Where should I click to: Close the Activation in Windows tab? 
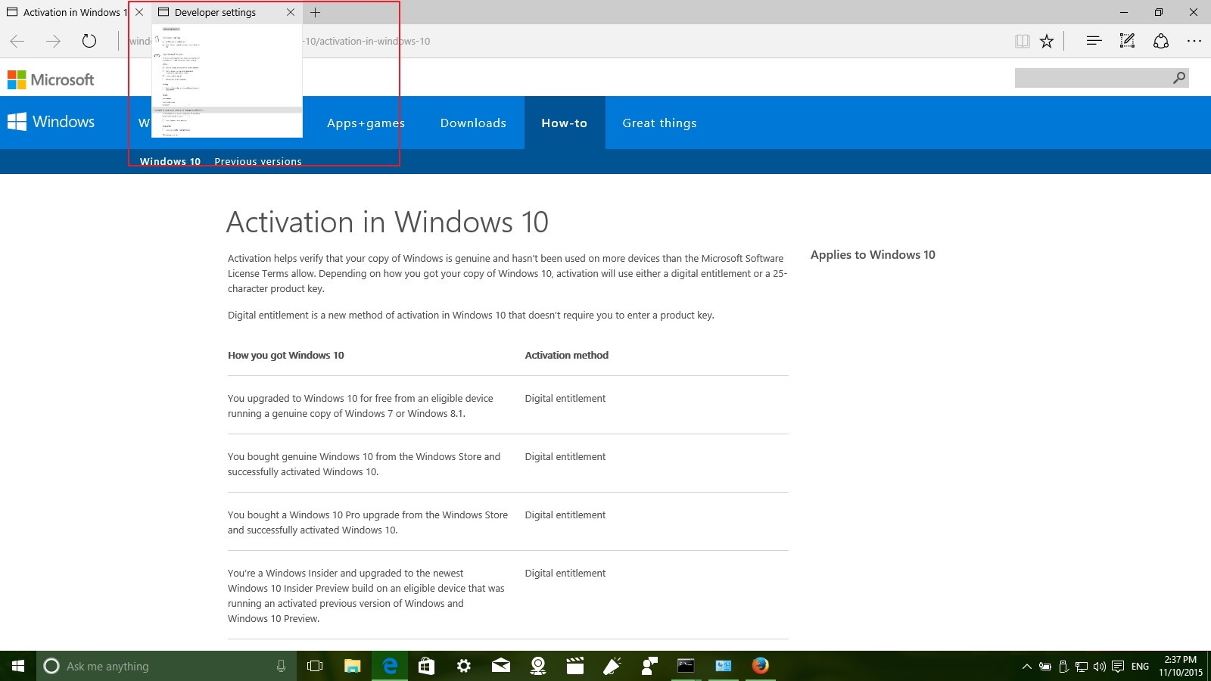pyautogui.click(x=139, y=12)
